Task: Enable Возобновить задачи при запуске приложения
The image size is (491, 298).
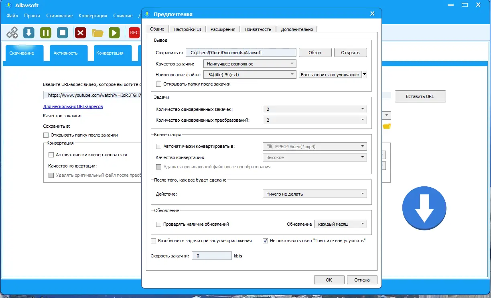Action: click(153, 241)
